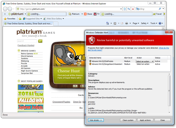This screenshot has height=128, width=176.
Task: Click the Home icon in command bar
Action: (108, 23)
